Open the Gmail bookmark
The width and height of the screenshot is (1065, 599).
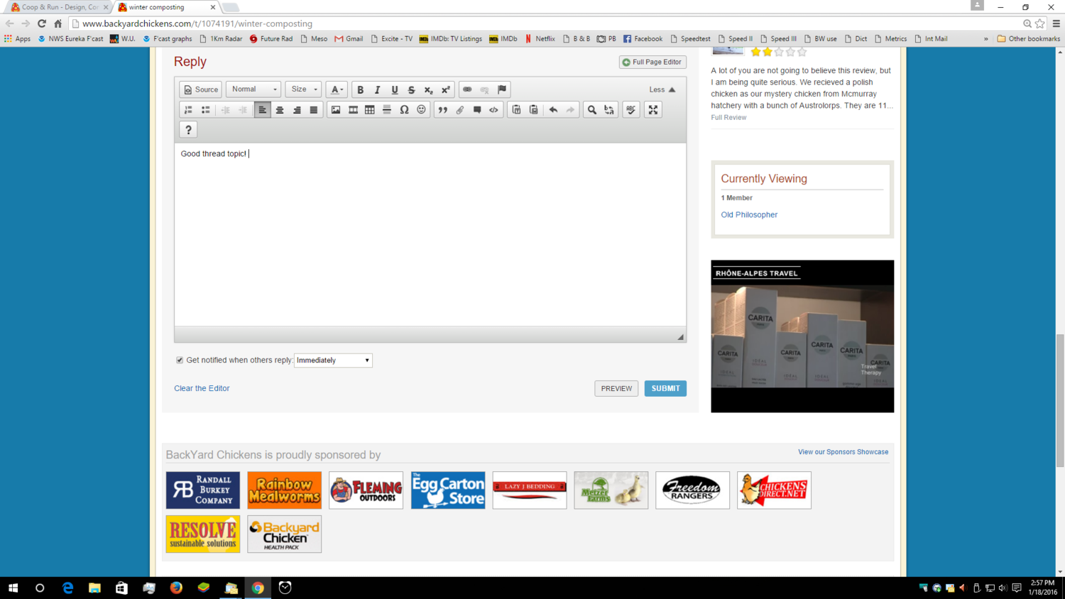[x=349, y=39]
